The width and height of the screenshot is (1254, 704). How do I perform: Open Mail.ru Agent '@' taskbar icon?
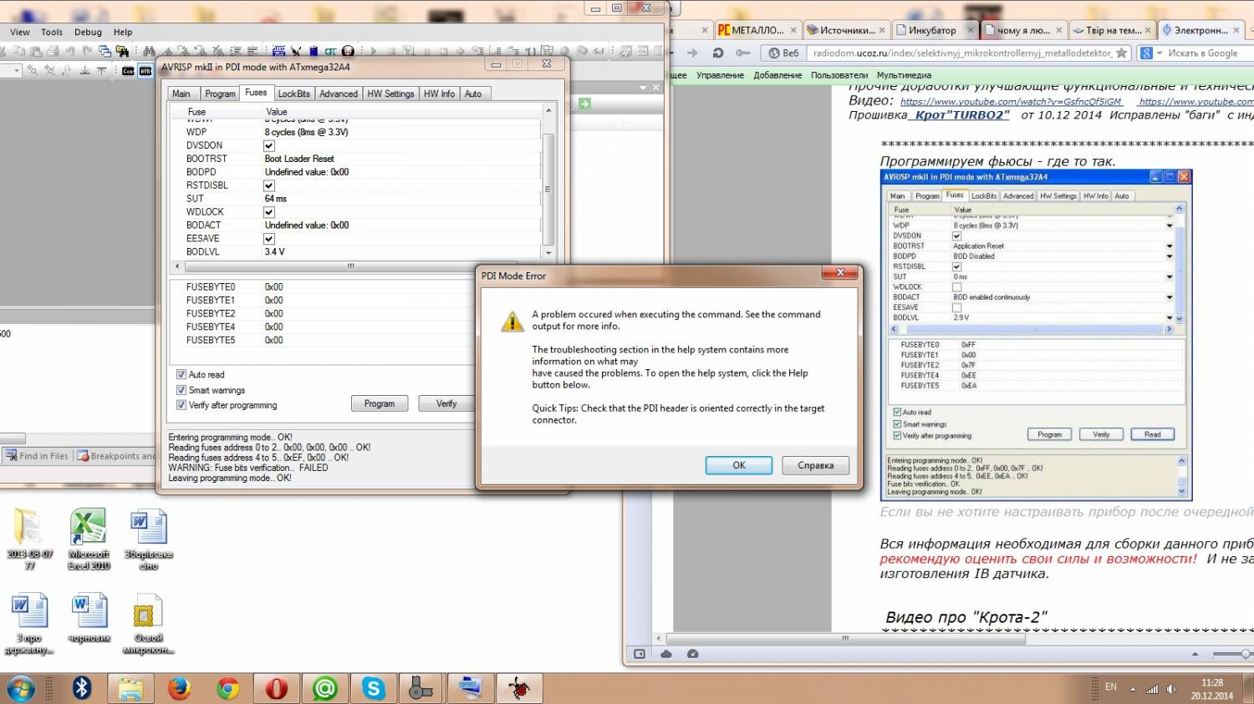coord(324,688)
